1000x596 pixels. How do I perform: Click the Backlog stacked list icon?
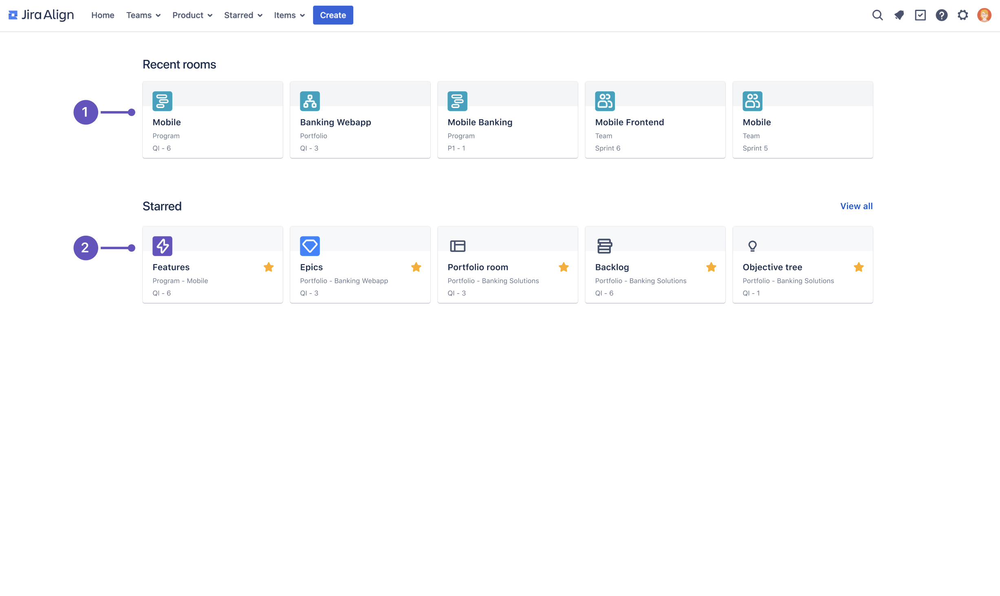coord(605,246)
